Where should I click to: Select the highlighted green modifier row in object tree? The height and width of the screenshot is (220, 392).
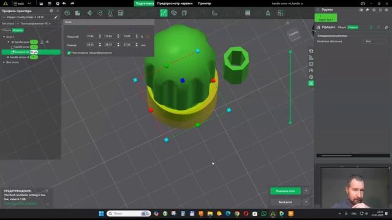click(x=31, y=52)
